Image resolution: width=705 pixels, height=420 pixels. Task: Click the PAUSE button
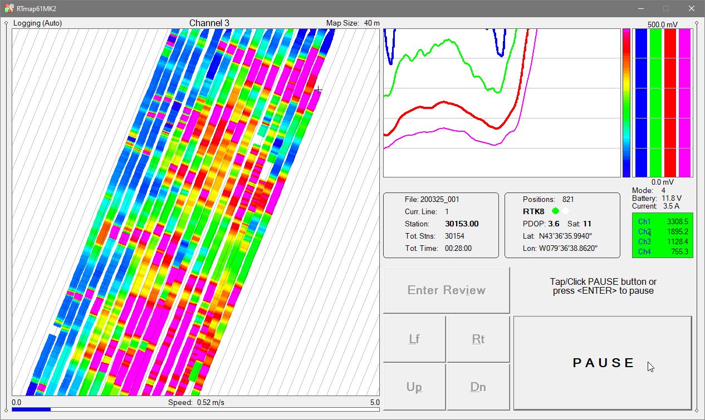tap(603, 363)
